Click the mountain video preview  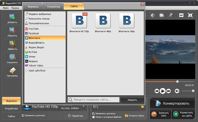pos(170,49)
